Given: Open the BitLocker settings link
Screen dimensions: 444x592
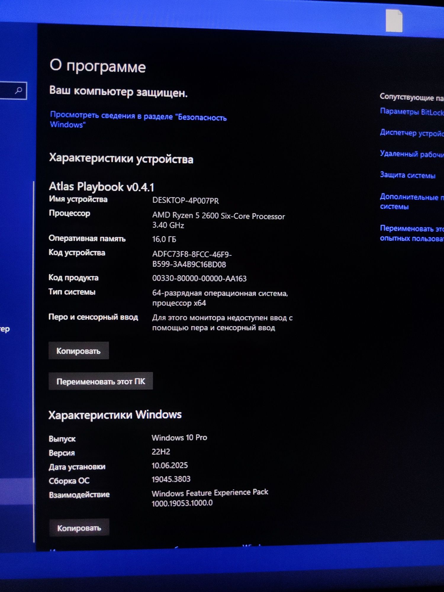Looking at the screenshot, I should (412, 112).
